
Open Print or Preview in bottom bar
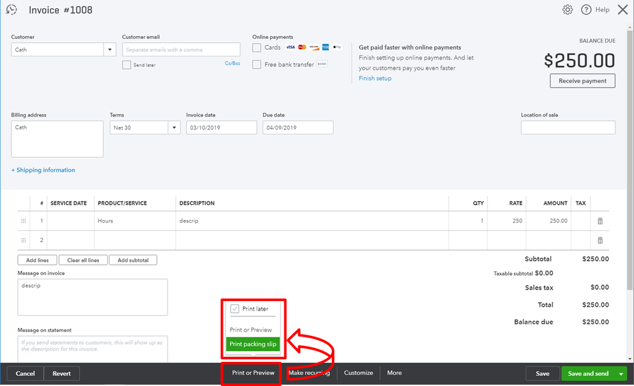(x=253, y=373)
